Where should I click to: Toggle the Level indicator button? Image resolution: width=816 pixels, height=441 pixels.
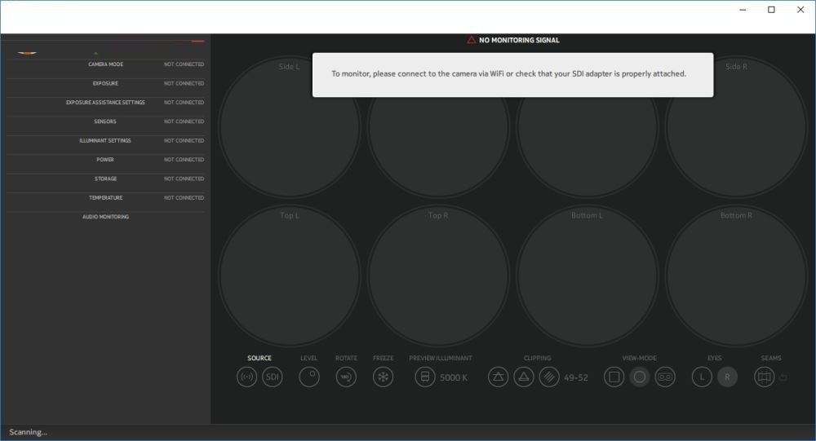pyautogui.click(x=309, y=377)
